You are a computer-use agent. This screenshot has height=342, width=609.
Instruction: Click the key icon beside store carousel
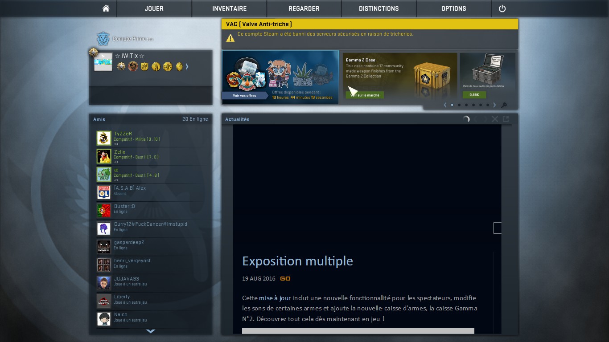click(504, 105)
